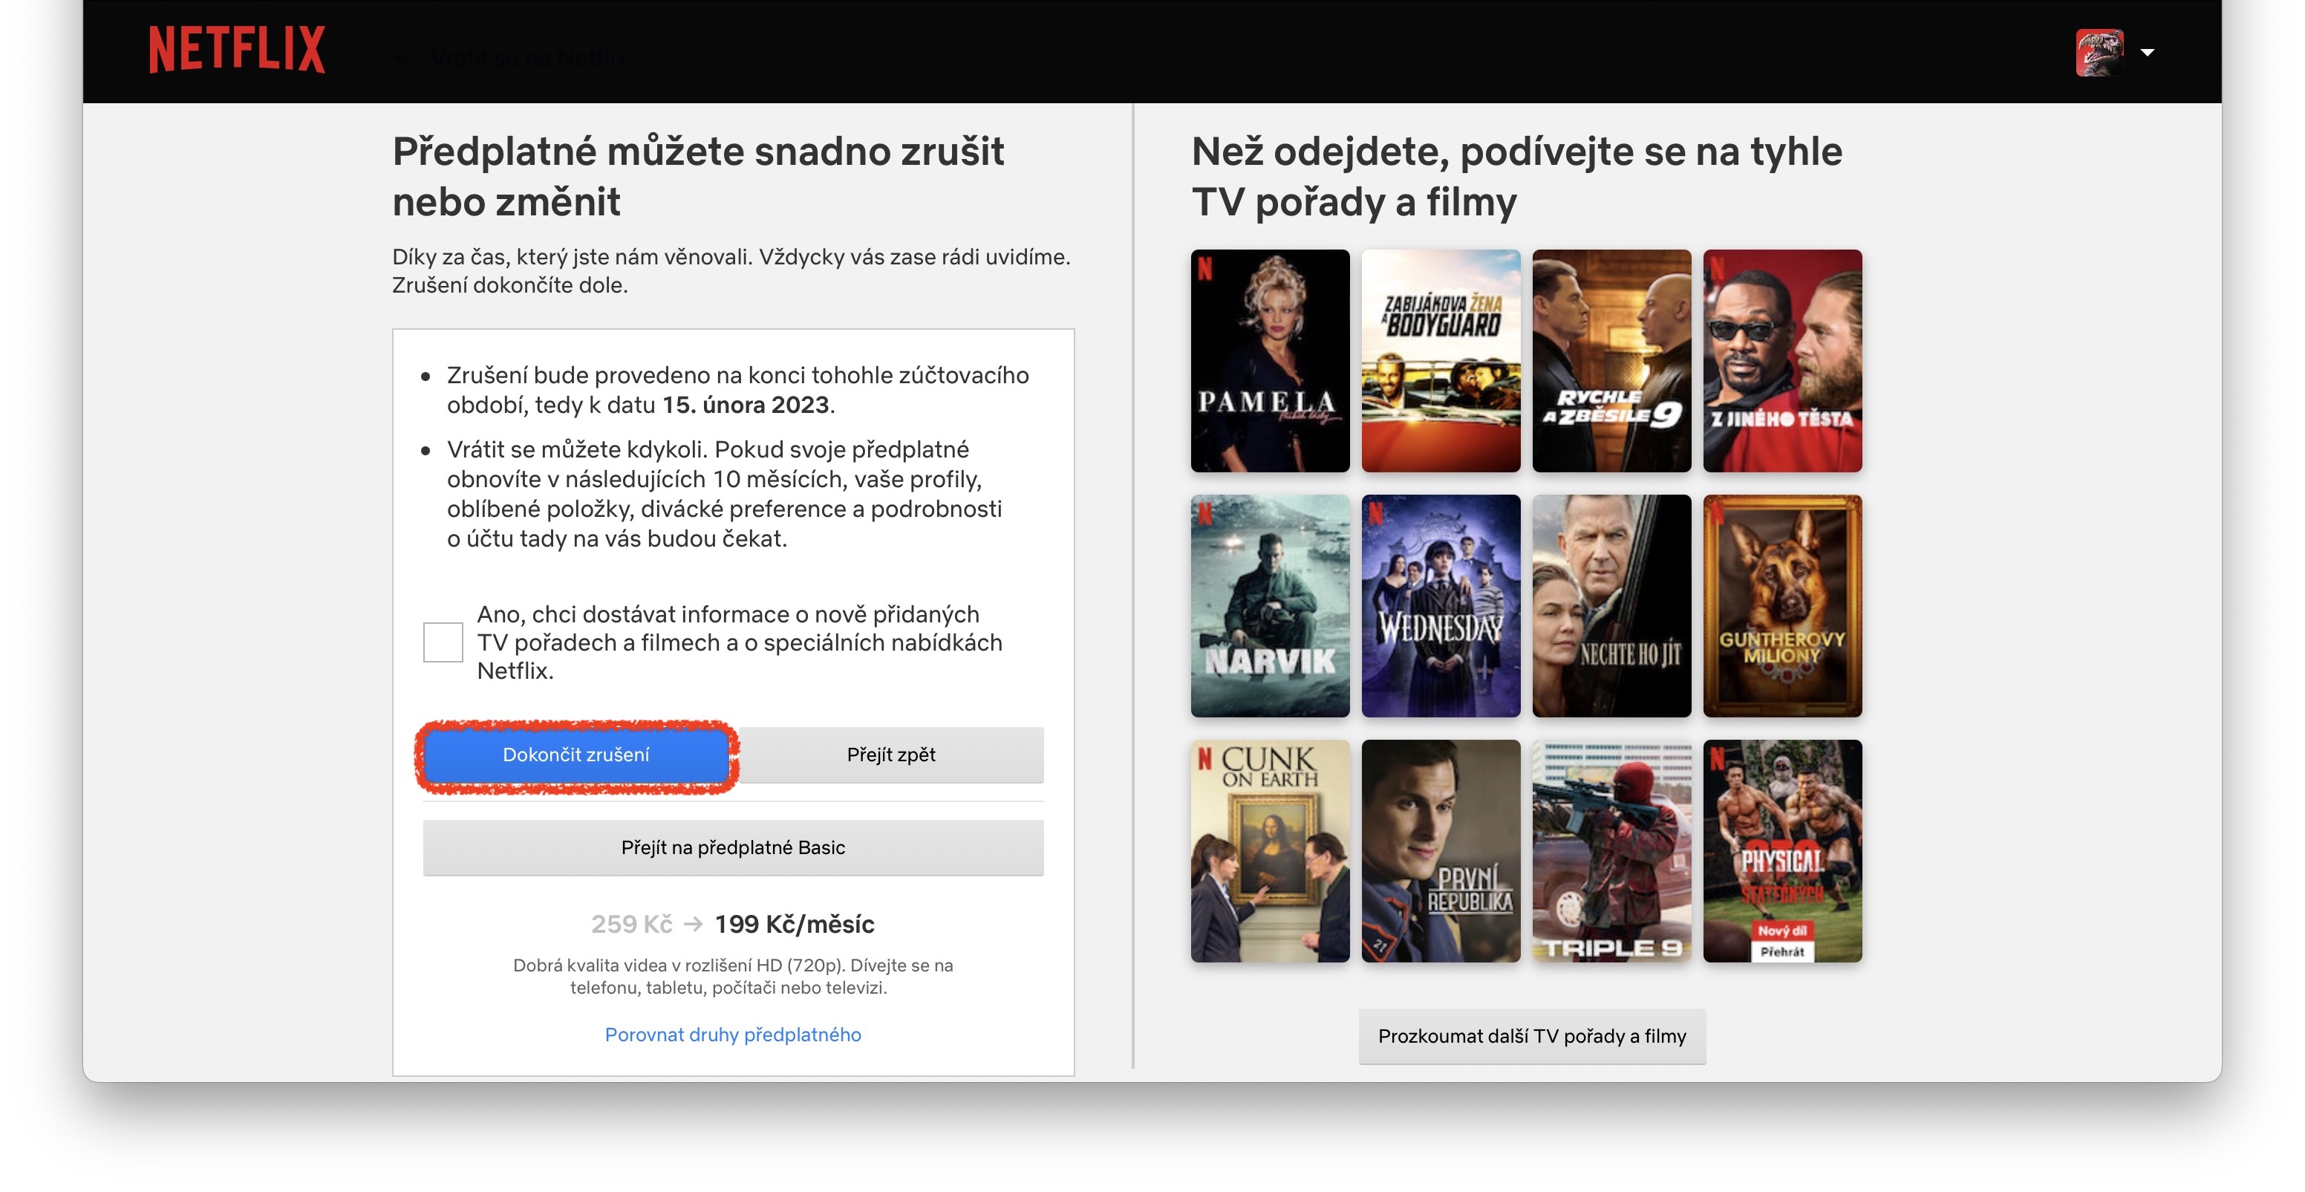This screenshot has width=2305, height=1192.
Task: Open the Guntherovy miliony poster
Action: click(x=1782, y=606)
